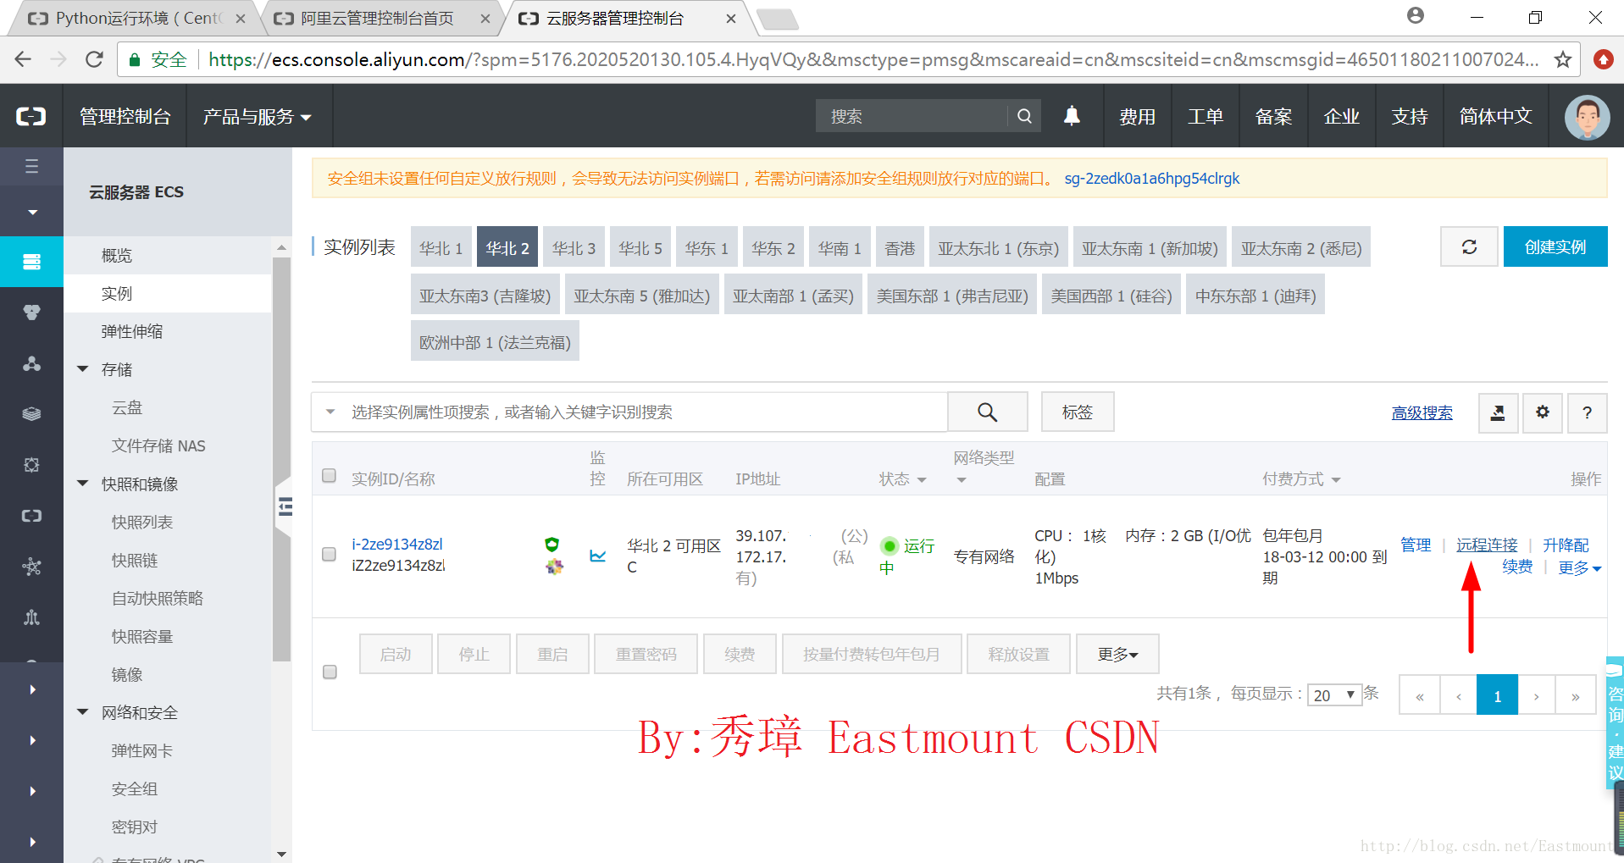Open 云盘 under storage in sidebar
This screenshot has width=1624, height=863.
point(127,407)
